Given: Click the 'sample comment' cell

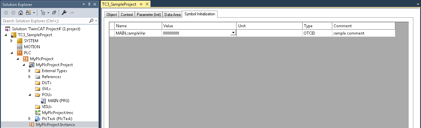Looking at the screenshot, I should (x=364, y=33).
